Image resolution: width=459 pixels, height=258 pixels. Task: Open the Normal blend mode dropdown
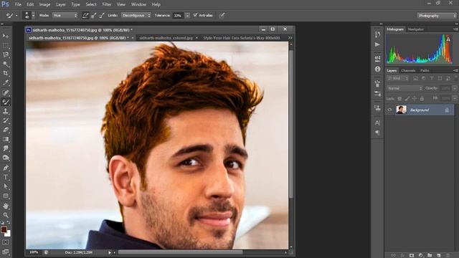(404, 88)
